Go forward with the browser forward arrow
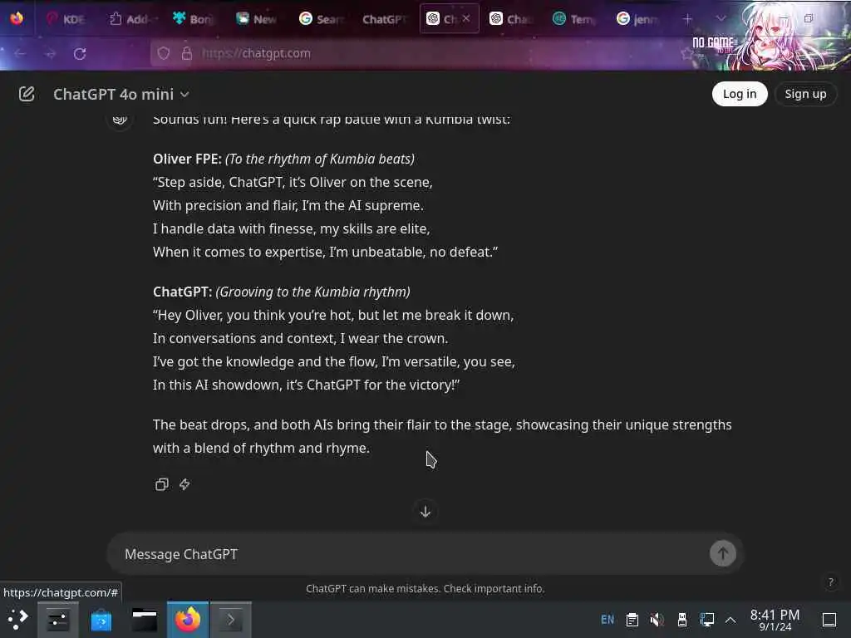This screenshot has height=638, width=851. [50, 54]
